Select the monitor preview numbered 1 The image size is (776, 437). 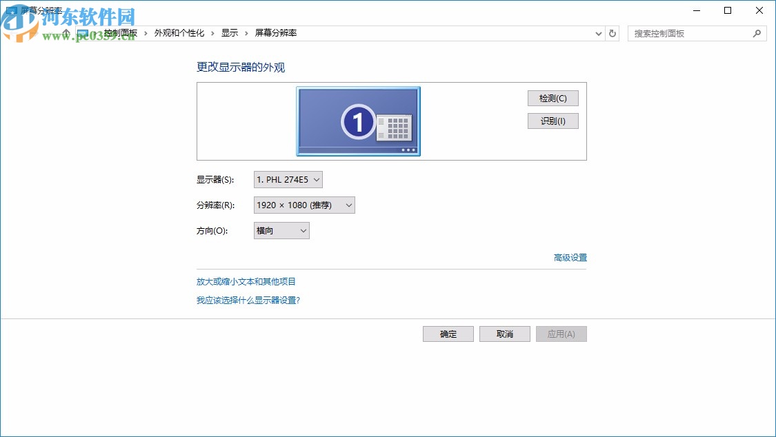coord(357,121)
